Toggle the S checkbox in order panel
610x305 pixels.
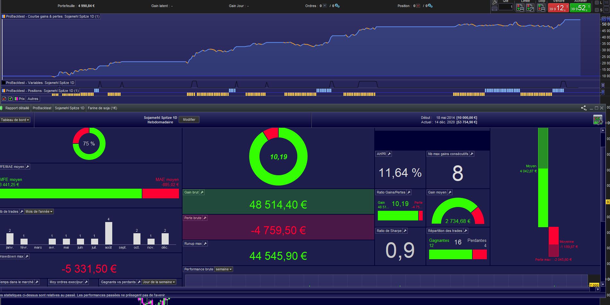(x=597, y=10)
